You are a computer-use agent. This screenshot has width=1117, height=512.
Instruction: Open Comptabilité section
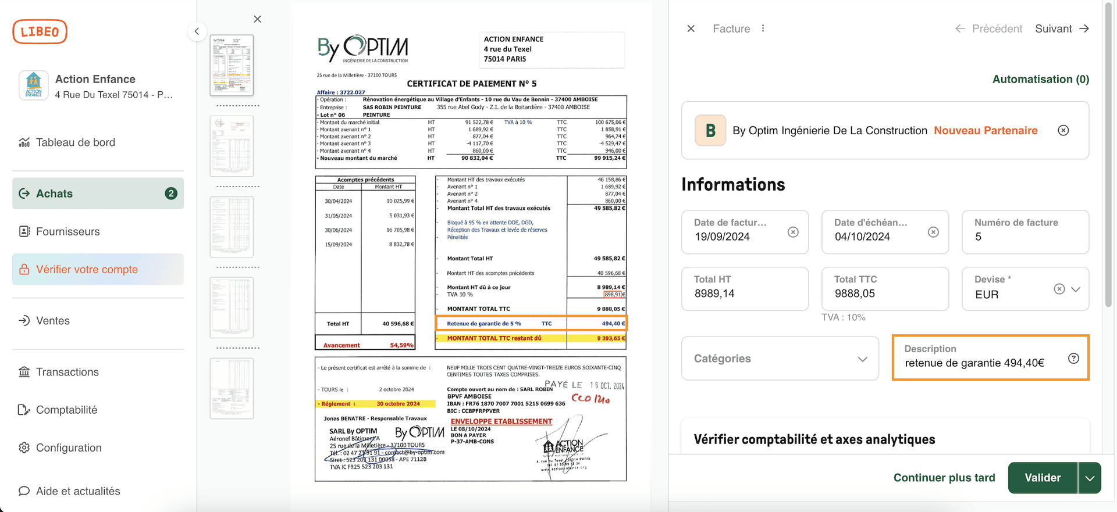(67, 410)
